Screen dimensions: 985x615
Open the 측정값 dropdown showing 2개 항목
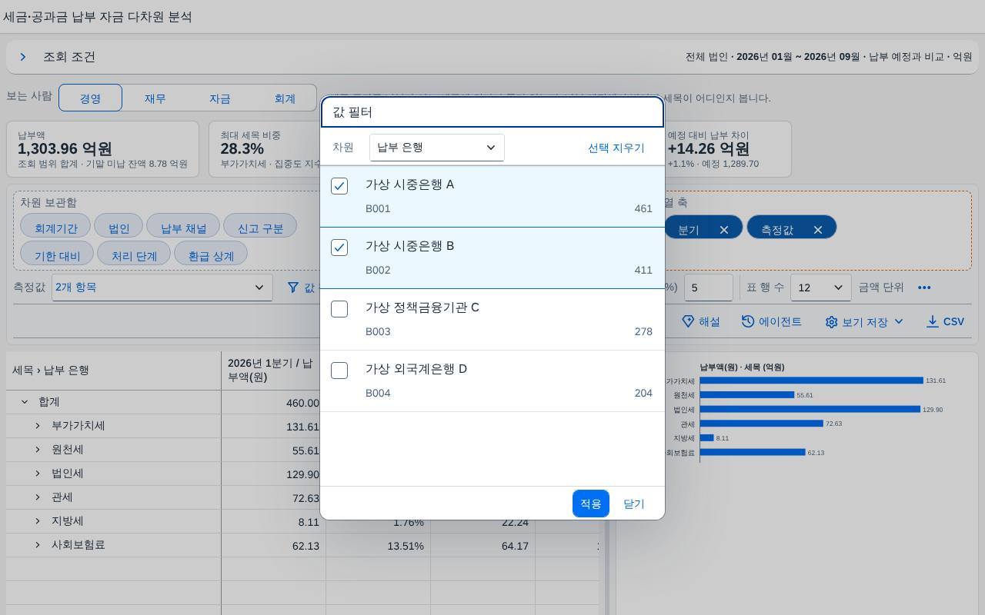point(162,288)
